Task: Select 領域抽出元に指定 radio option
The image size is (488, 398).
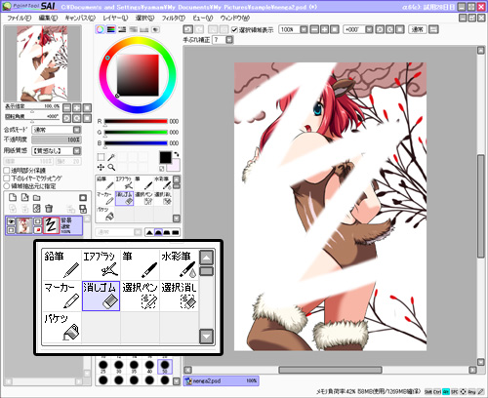Action: coord(7,186)
